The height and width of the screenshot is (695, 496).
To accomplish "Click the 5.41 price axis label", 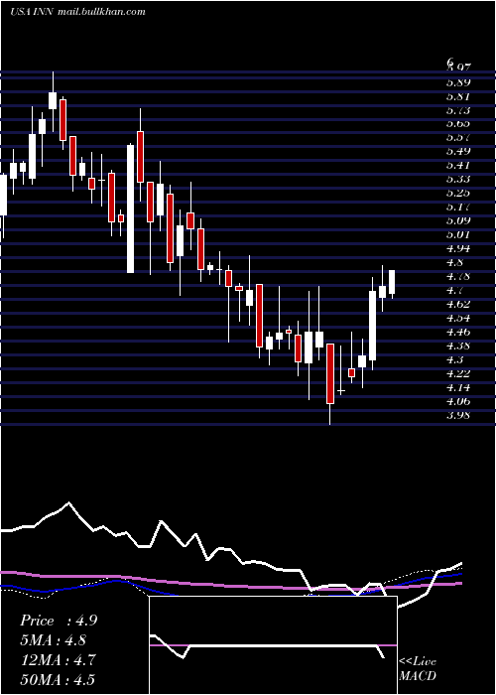I will pyautogui.click(x=458, y=166).
